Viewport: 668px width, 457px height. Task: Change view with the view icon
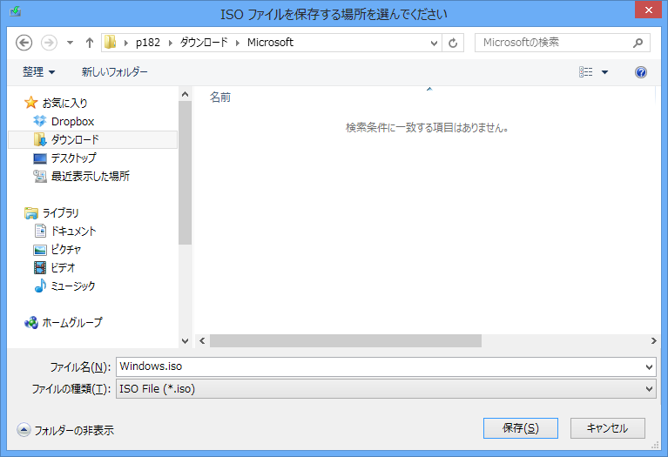point(586,72)
